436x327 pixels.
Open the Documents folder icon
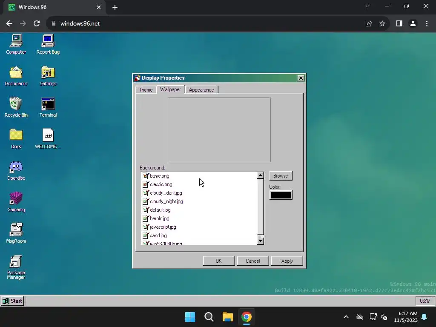click(16, 76)
